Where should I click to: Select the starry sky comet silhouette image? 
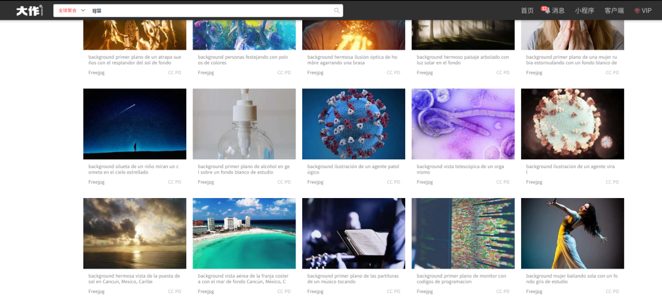[x=135, y=124]
